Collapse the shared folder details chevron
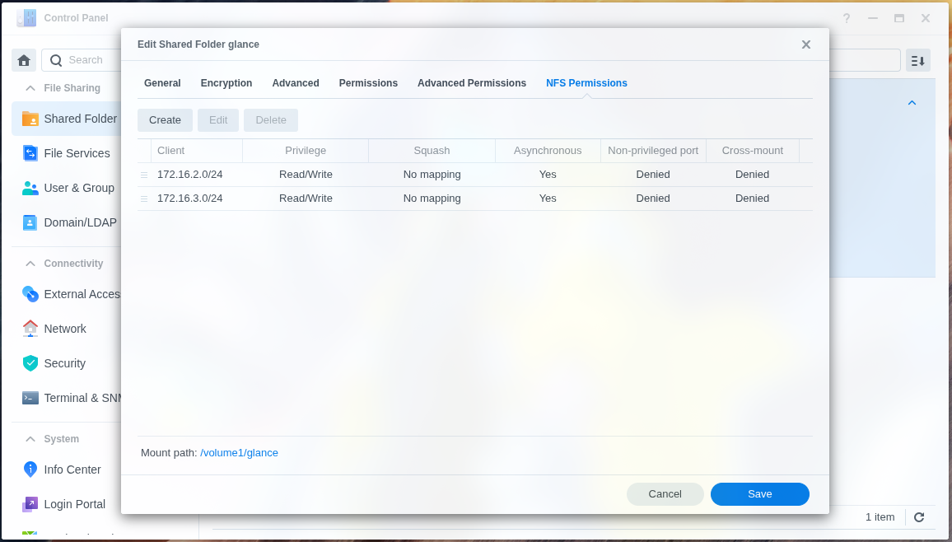 pyautogui.click(x=912, y=103)
